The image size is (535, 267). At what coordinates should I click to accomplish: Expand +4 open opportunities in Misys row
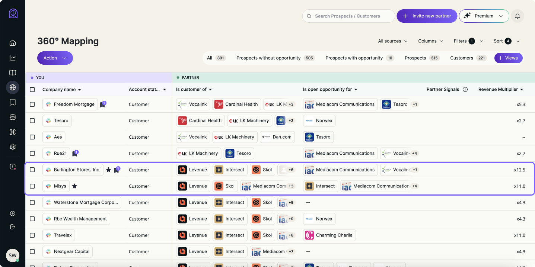click(x=415, y=186)
